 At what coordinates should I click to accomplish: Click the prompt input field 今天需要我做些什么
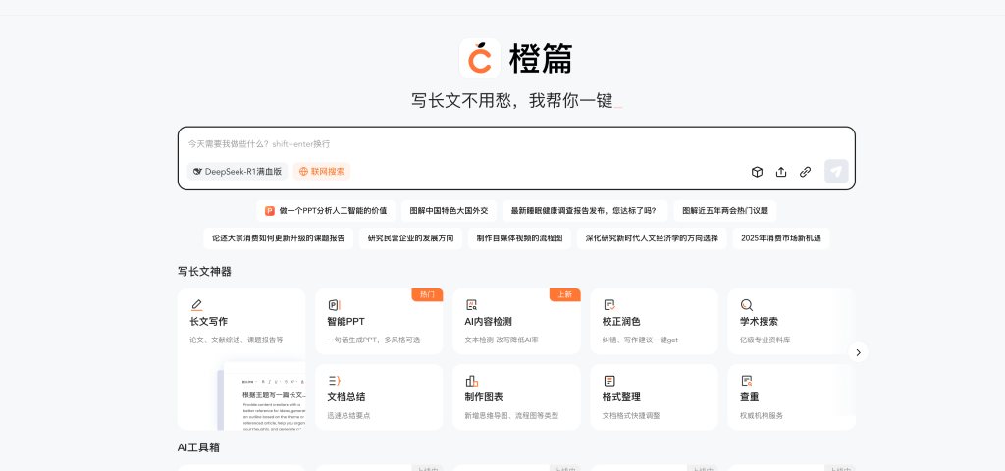click(x=516, y=144)
